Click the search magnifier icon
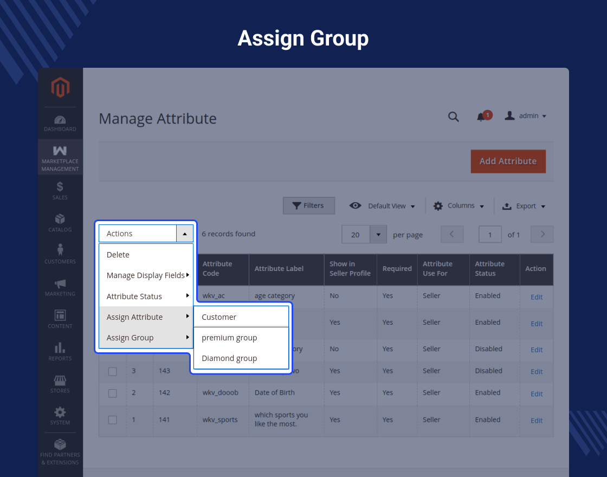 coord(453,117)
